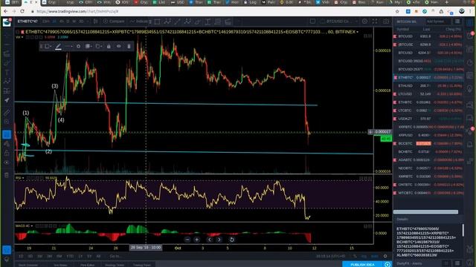Toggle the blue highlighted magnet mode in sidebar
The image size is (476, 267).
[x=7, y=134]
